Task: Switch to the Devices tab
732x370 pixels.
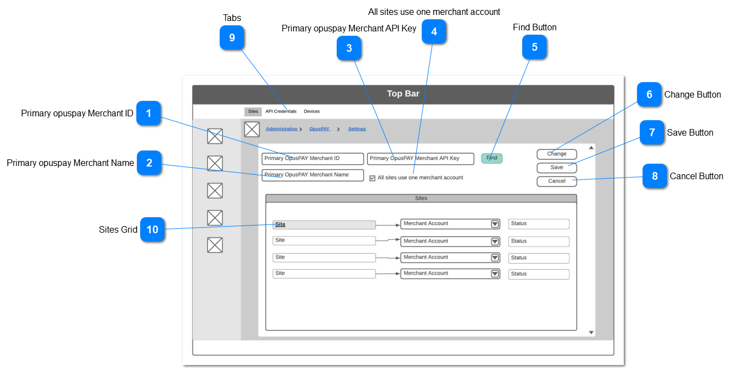Action: coord(311,111)
